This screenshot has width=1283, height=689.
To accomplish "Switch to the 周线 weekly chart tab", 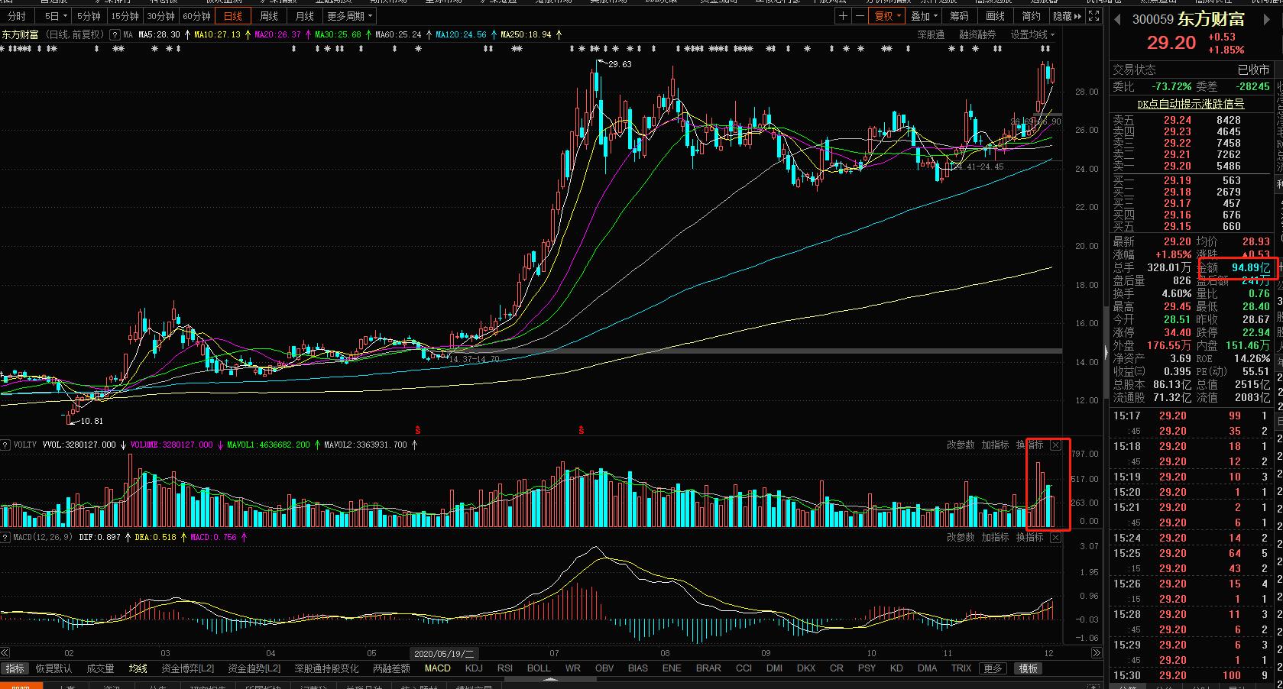I will [x=269, y=16].
